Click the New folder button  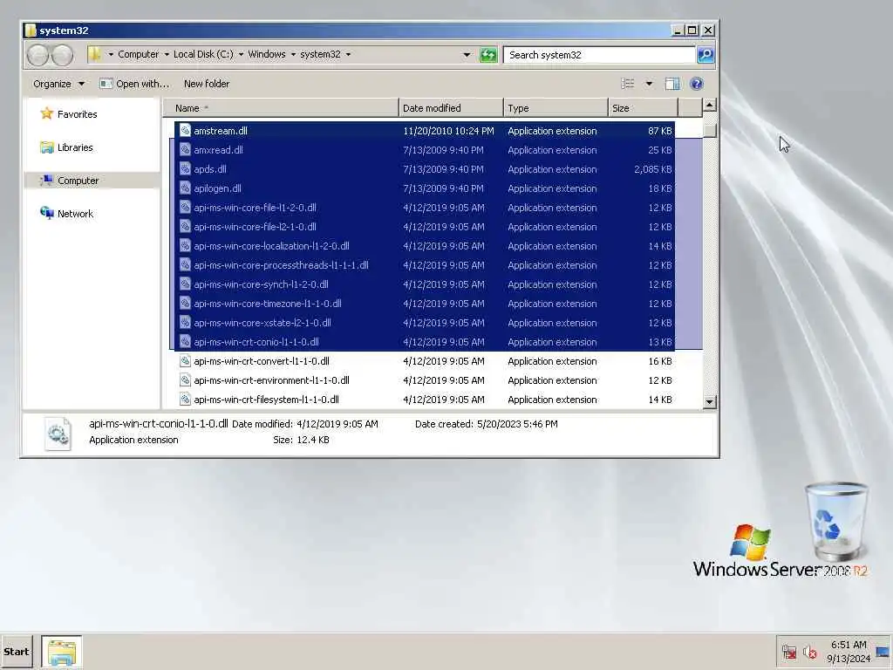207,84
